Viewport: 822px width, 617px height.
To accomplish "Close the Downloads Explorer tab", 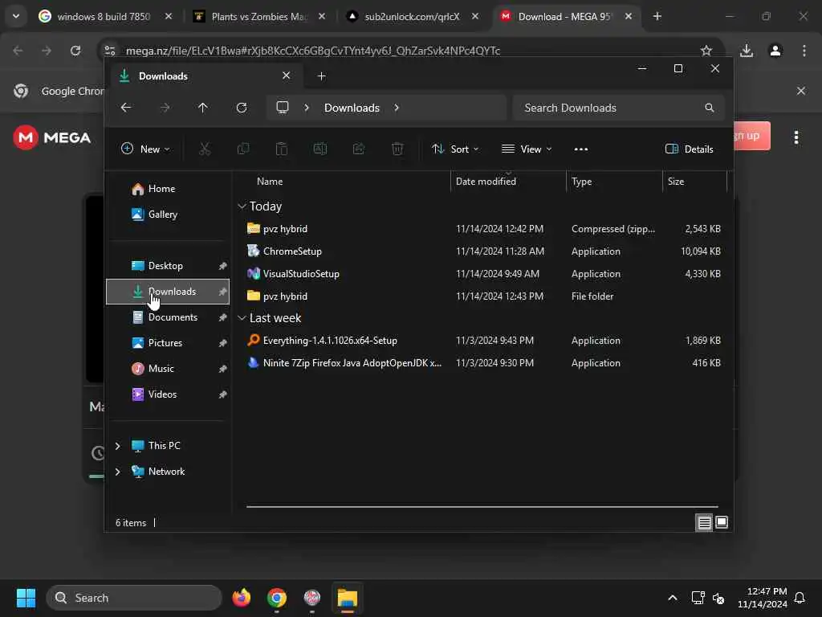I will tap(287, 76).
